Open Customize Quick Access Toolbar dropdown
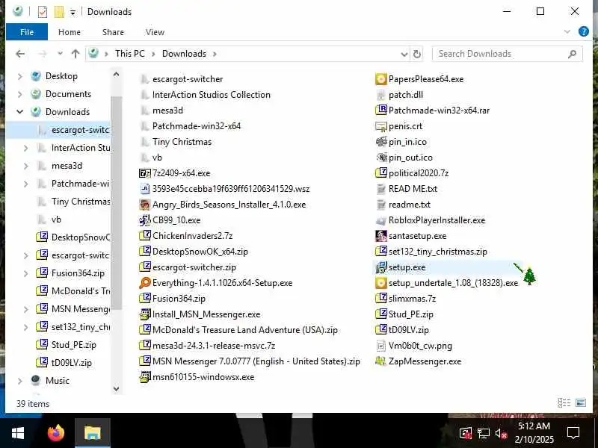The width and height of the screenshot is (598, 448). pyautogui.click(x=73, y=13)
